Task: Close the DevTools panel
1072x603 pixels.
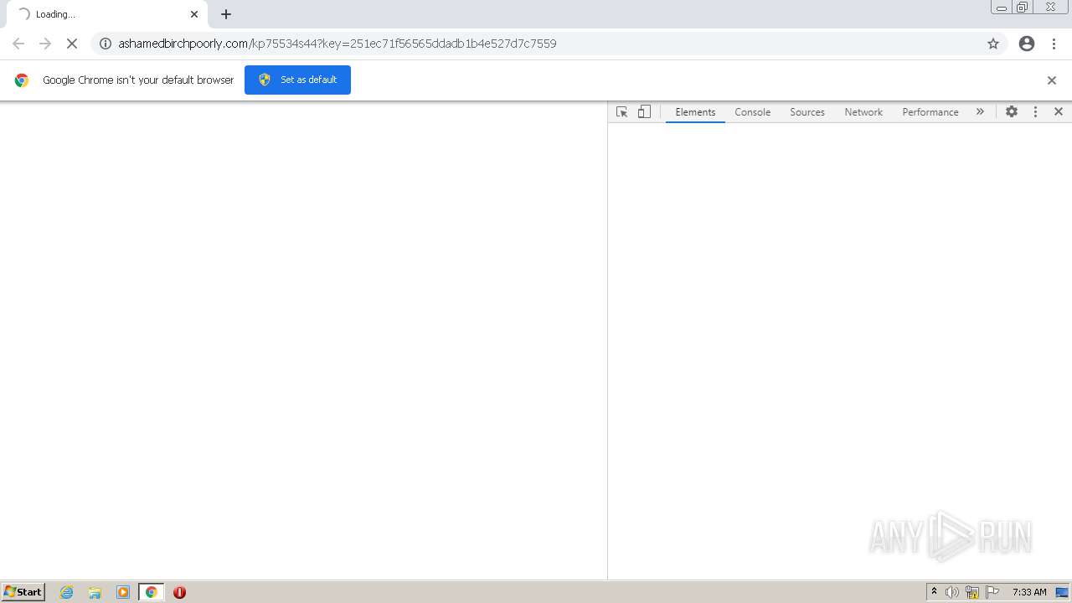Action: pos(1059,111)
